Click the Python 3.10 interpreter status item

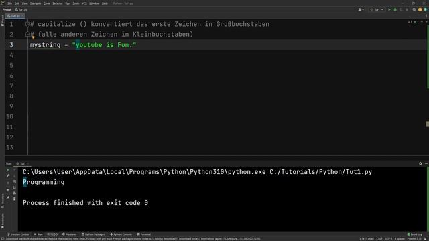414,239
